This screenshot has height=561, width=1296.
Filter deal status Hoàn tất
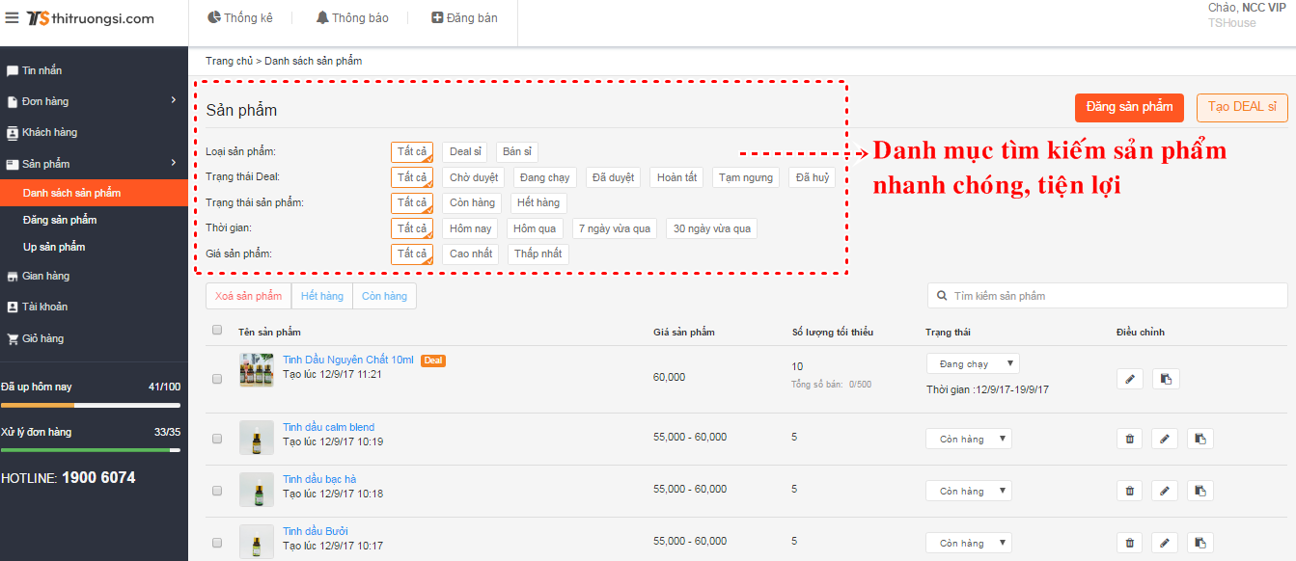click(677, 177)
